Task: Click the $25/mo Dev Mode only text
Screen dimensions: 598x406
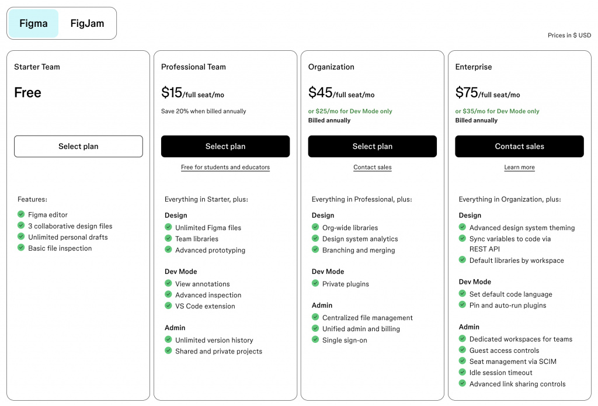Action: point(350,111)
